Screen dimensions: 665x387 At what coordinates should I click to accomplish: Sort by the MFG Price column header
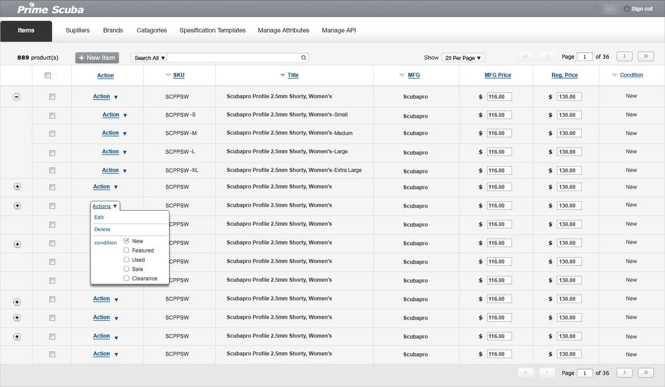pyautogui.click(x=498, y=75)
